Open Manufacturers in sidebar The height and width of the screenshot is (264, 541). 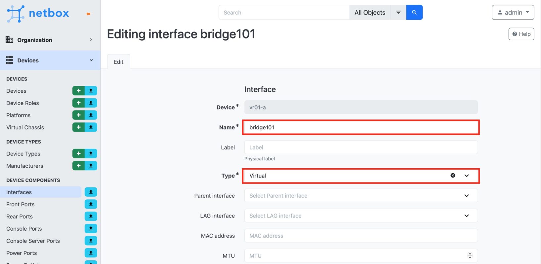[25, 166]
